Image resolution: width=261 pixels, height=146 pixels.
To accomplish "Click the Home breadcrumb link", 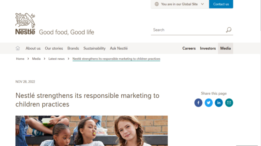I will tap(20, 59).
